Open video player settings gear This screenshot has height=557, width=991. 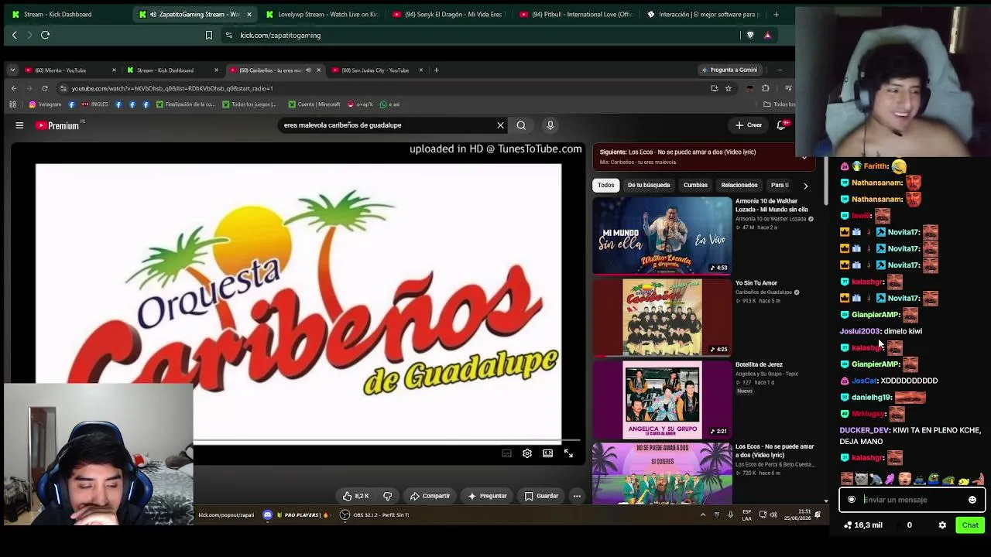pos(527,453)
